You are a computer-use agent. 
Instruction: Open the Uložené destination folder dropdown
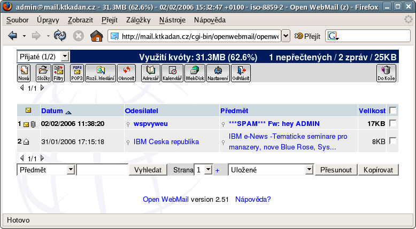point(271,170)
